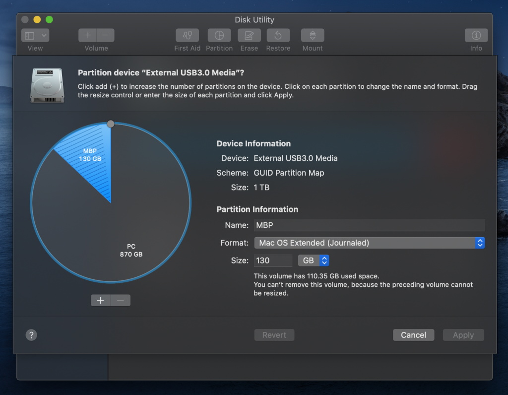Click the Mount toolbar icon

[313, 36]
